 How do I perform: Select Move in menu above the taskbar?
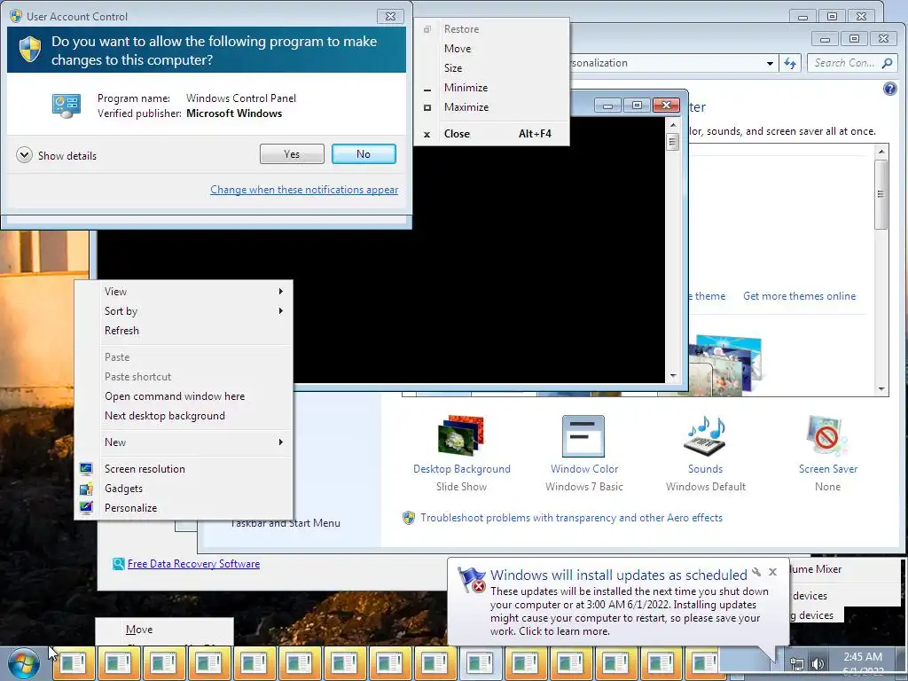tap(139, 630)
